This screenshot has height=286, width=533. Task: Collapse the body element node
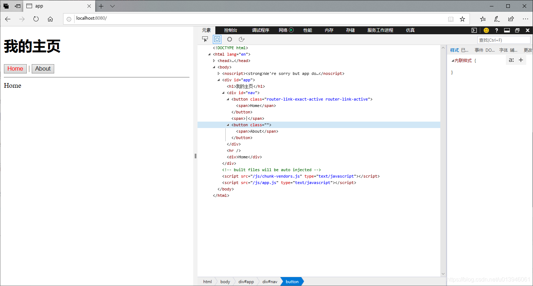point(214,67)
